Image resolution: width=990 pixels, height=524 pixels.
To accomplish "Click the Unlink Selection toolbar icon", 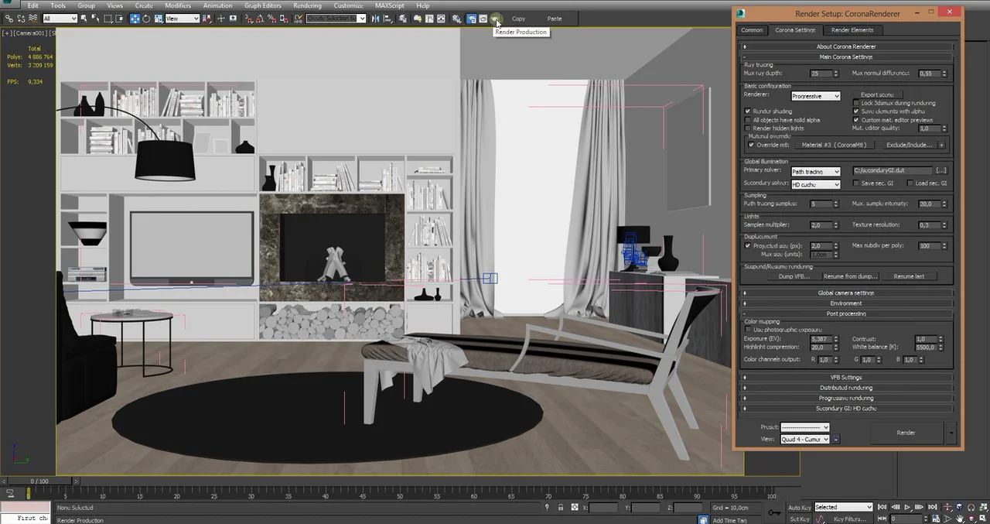I will (21, 19).
